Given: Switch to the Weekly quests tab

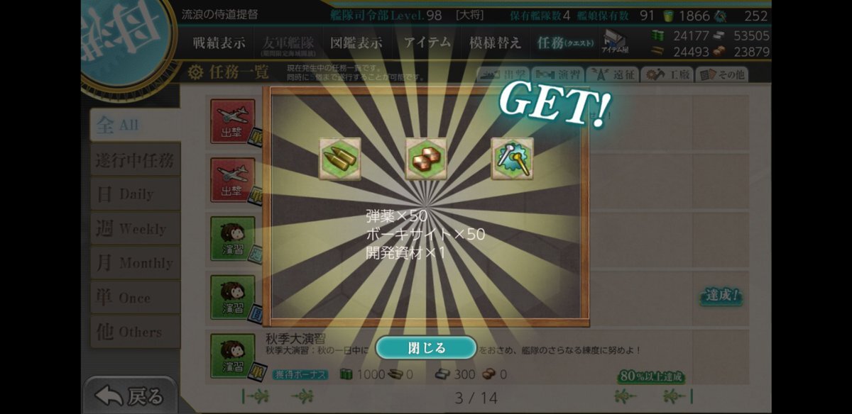Looking at the screenshot, I should click(x=134, y=228).
